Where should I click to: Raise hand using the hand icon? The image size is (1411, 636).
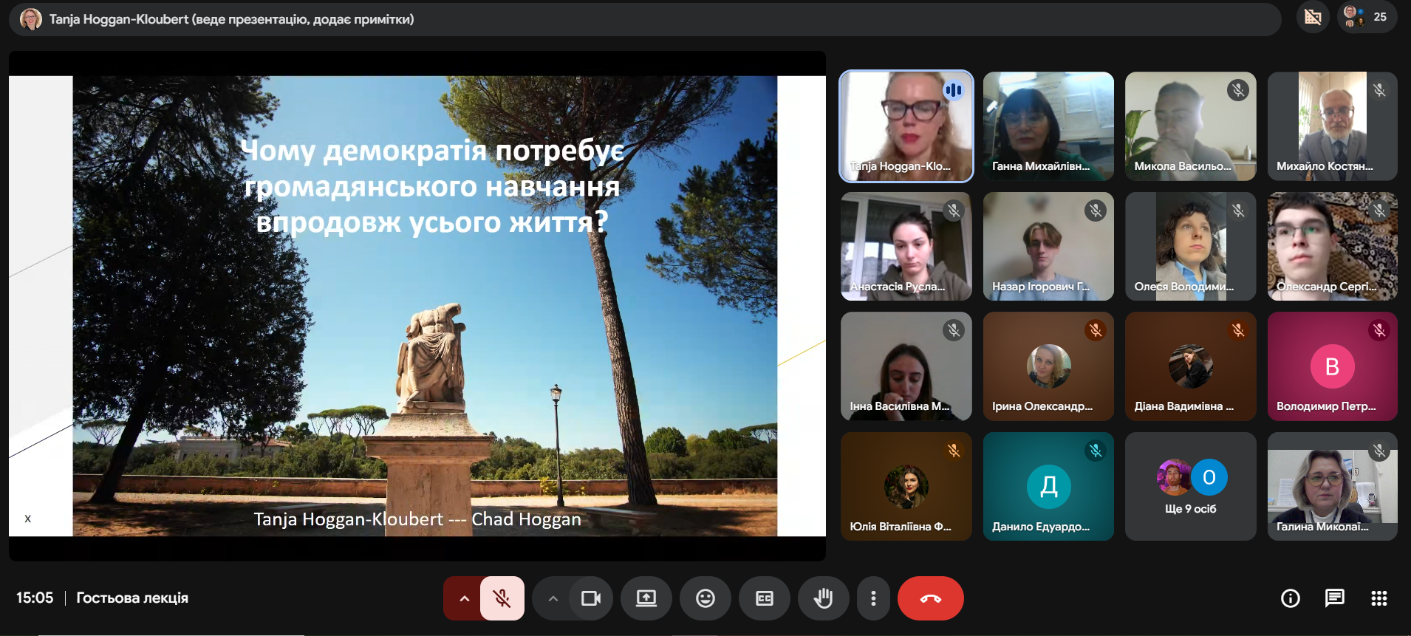click(823, 598)
